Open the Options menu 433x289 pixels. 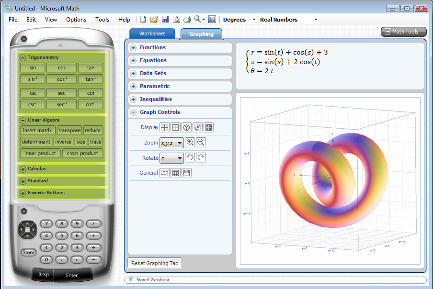tap(76, 20)
